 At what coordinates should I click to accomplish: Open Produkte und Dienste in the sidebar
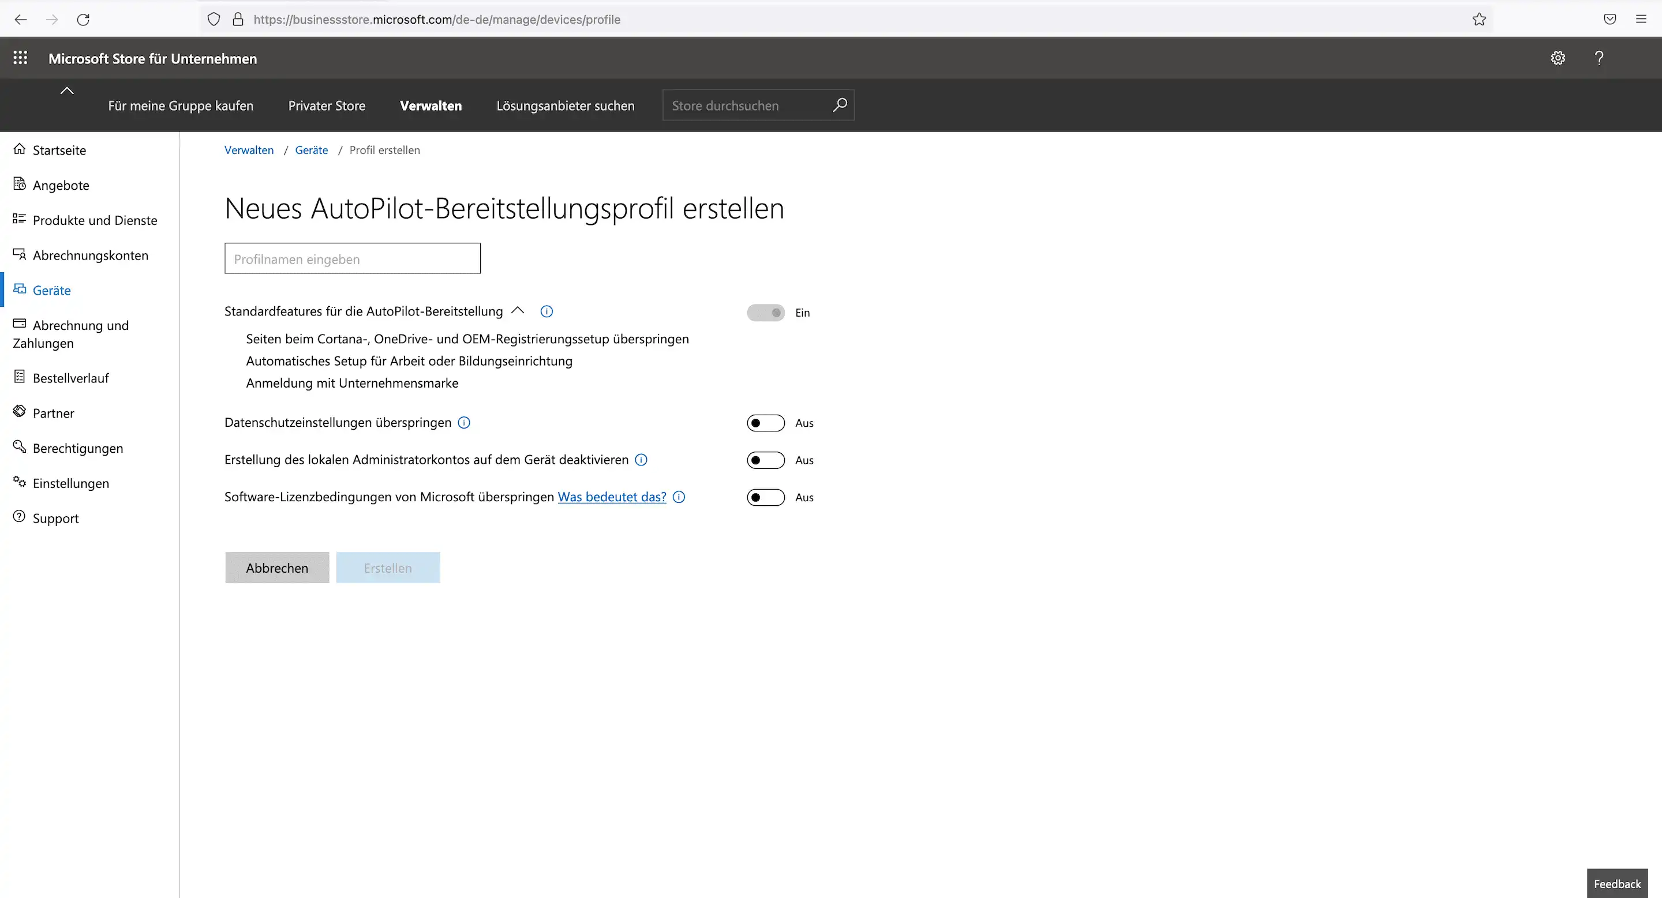95,220
